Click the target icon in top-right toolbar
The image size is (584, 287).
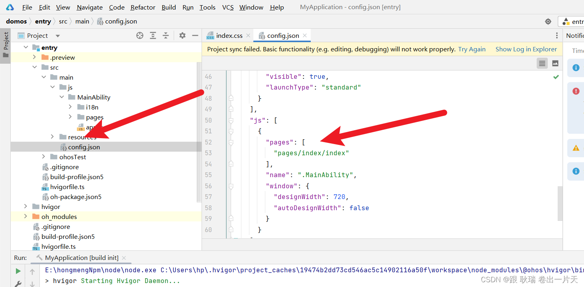pyautogui.click(x=548, y=21)
